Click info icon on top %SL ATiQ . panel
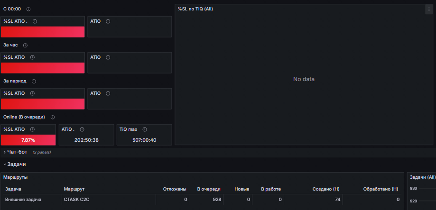Viewport: 436px width, 210px height. (35, 21)
